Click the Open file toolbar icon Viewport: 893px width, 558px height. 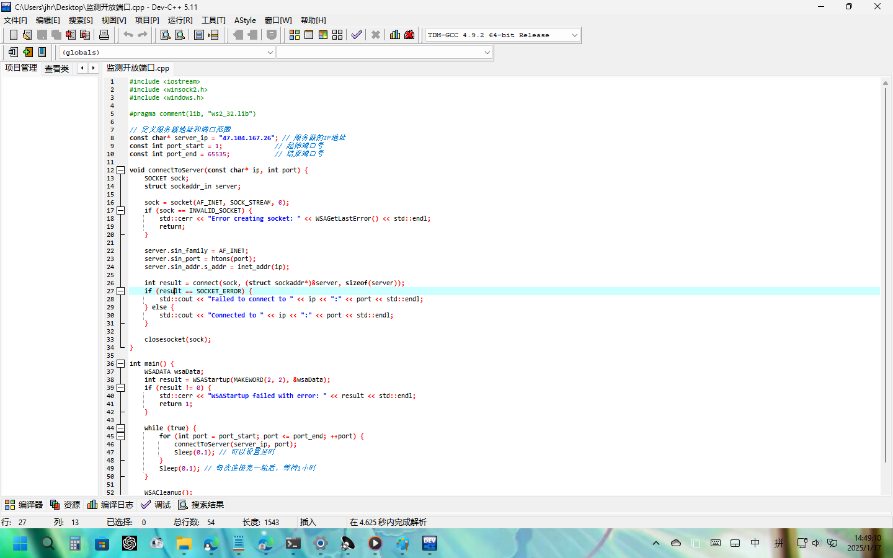coord(27,35)
